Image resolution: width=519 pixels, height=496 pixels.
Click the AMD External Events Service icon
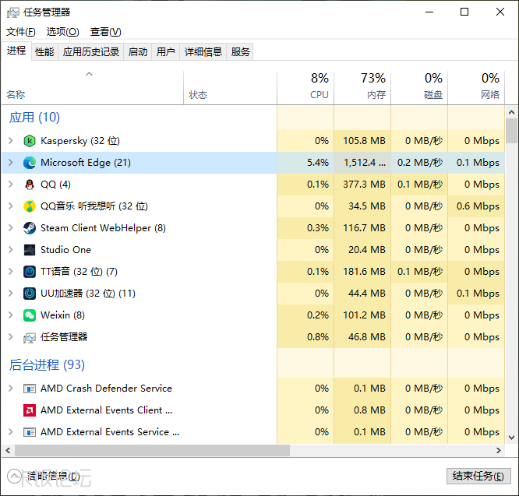pos(30,432)
